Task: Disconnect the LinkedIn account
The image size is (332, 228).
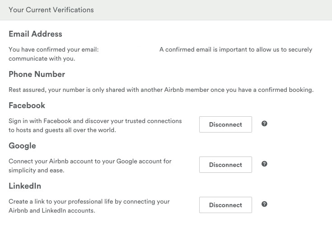Action: coord(225,205)
